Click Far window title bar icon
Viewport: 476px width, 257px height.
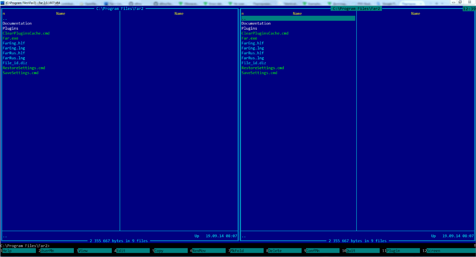2,3
